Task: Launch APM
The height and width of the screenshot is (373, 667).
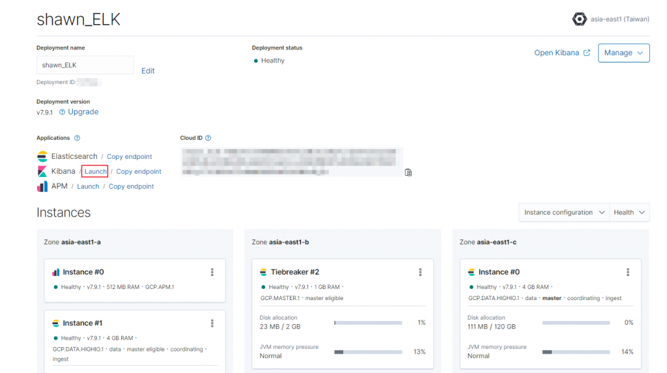Action: tap(88, 186)
